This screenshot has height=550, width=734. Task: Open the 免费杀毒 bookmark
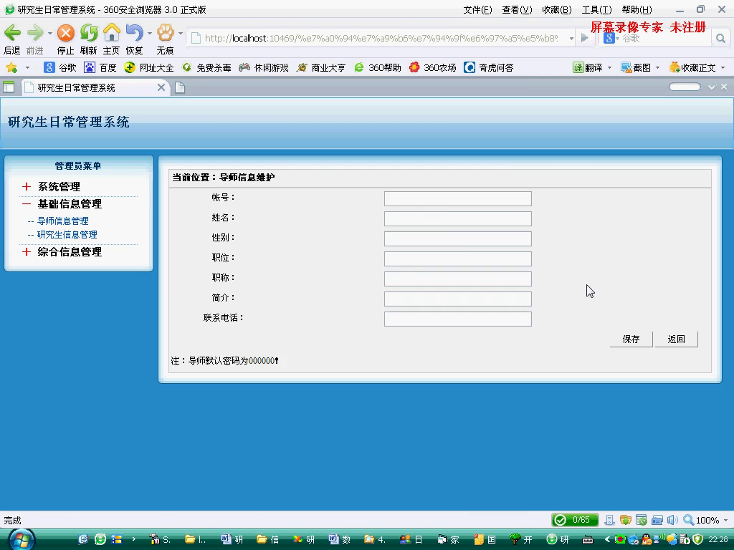206,68
